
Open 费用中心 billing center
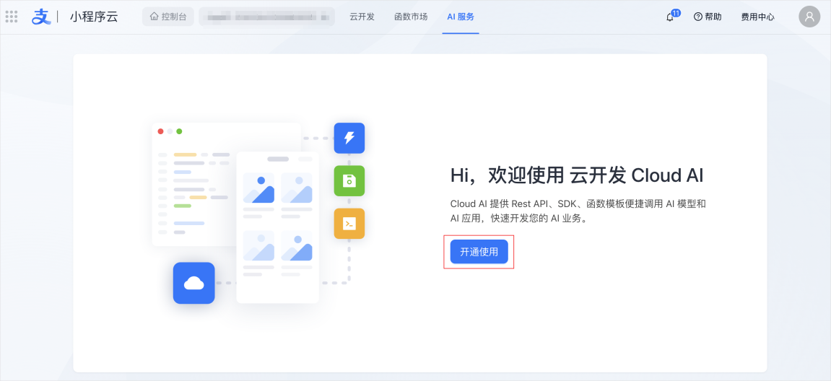pos(757,17)
